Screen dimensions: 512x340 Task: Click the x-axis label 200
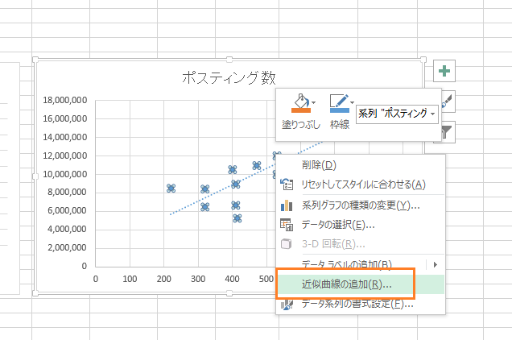(163, 279)
